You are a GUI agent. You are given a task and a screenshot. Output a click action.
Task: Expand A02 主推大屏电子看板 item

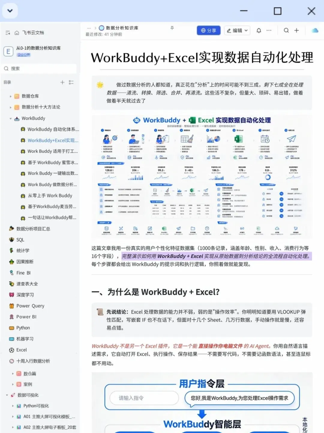[x=13, y=427]
